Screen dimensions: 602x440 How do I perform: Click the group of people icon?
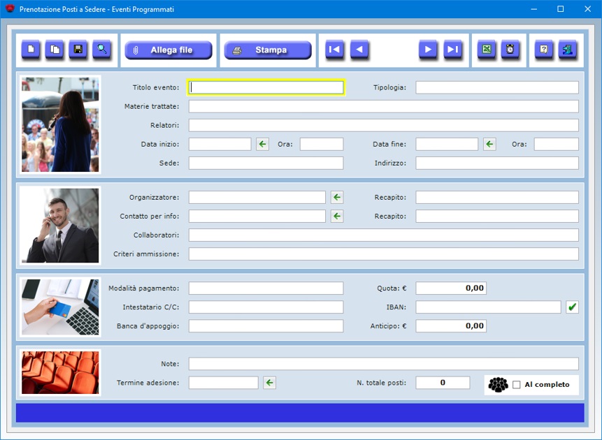(498, 385)
